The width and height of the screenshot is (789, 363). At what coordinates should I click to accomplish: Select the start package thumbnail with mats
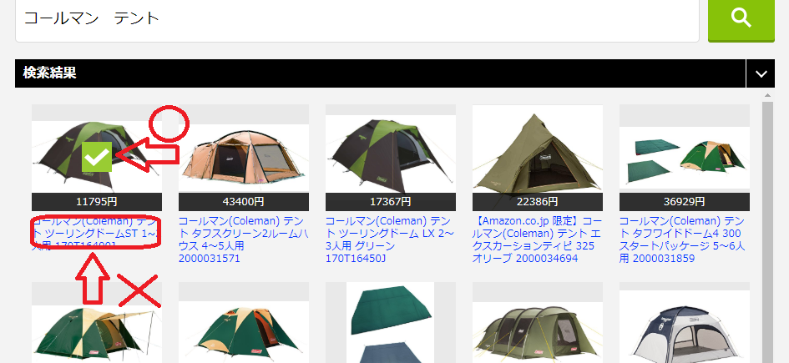click(685, 158)
